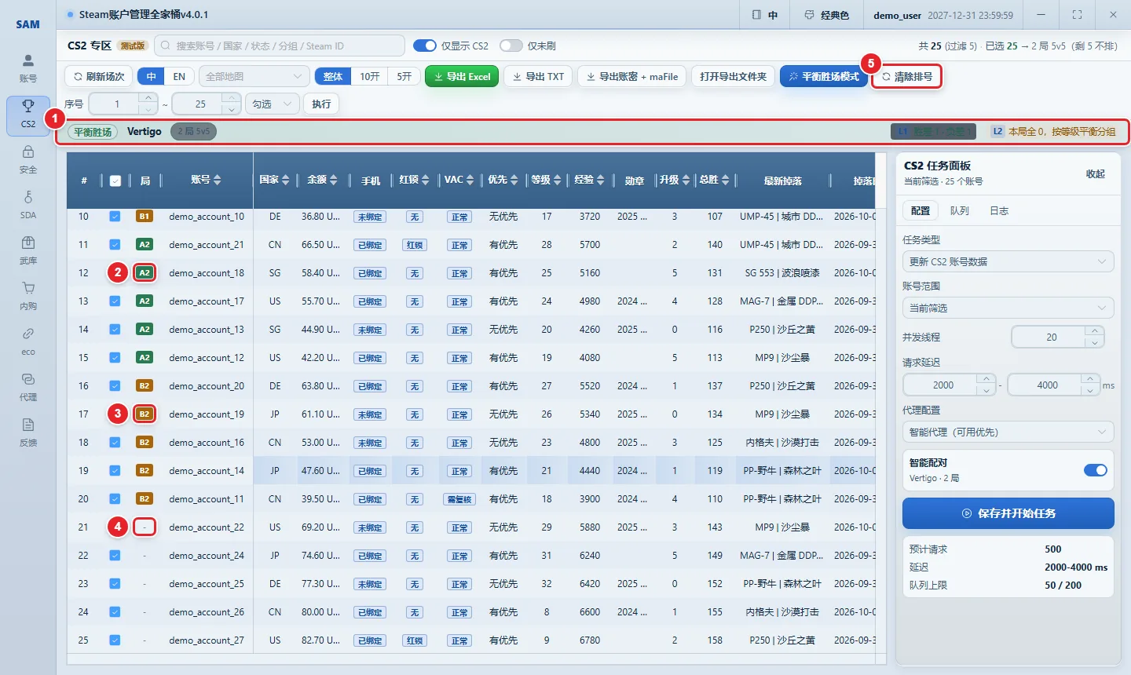Sort table by 等级 column arrows
Screen dimensions: 1131x675
[x=557, y=180]
